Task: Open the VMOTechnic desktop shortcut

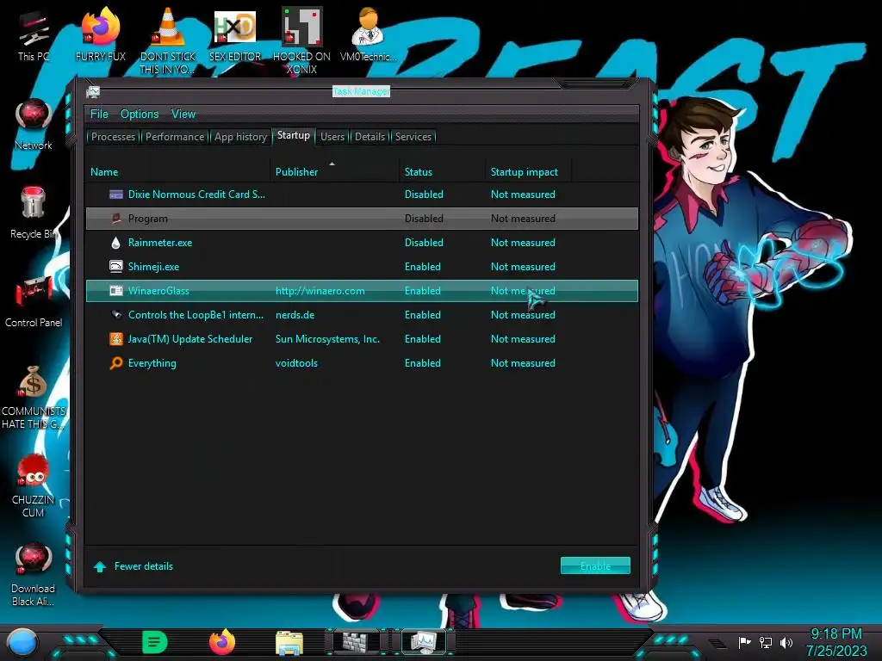Action: click(x=369, y=34)
